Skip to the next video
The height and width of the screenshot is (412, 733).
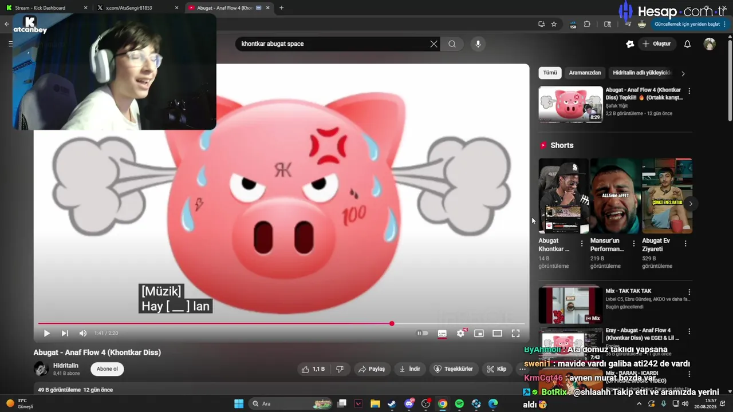pyautogui.click(x=65, y=333)
